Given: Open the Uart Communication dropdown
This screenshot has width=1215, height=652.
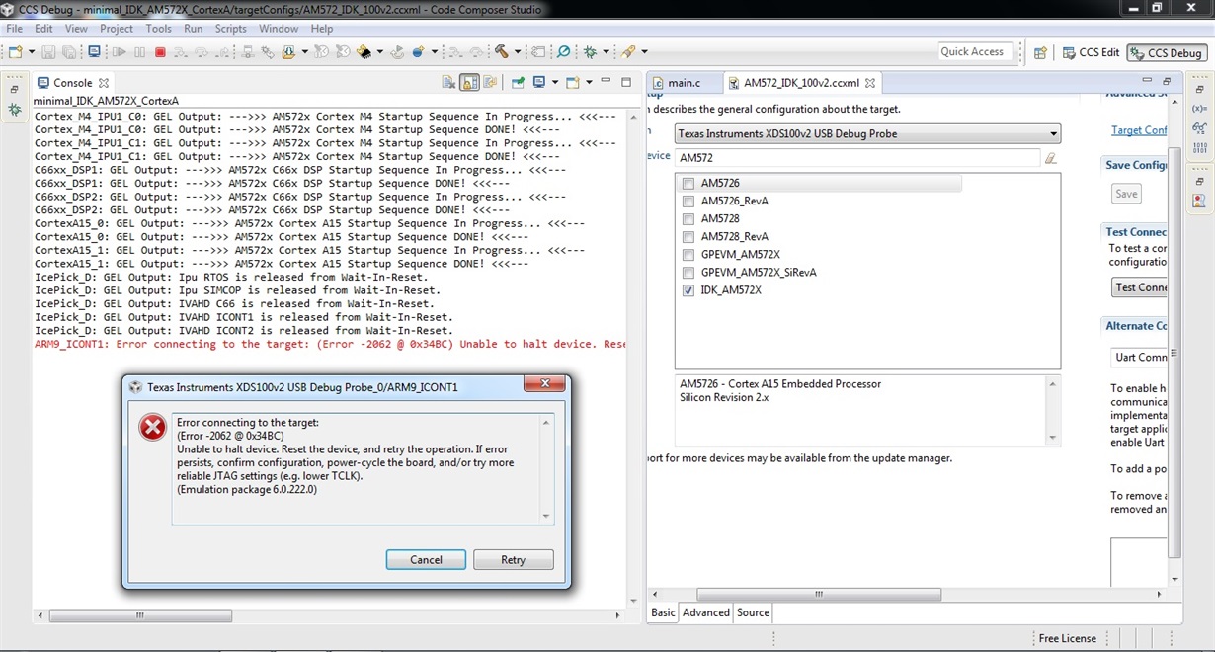Looking at the screenshot, I should click(x=1139, y=357).
